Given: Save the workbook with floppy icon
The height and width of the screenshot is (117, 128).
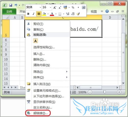Looking at the screenshot, I should click(11, 5).
